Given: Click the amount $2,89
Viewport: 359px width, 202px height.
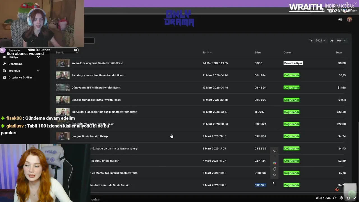Looking at the screenshot, I should coord(342,161).
